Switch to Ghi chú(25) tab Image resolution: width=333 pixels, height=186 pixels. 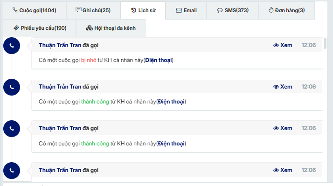pyautogui.click(x=93, y=10)
